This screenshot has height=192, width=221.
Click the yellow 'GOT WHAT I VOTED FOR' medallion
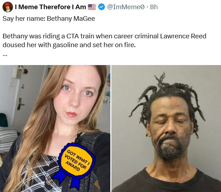pos(77,160)
